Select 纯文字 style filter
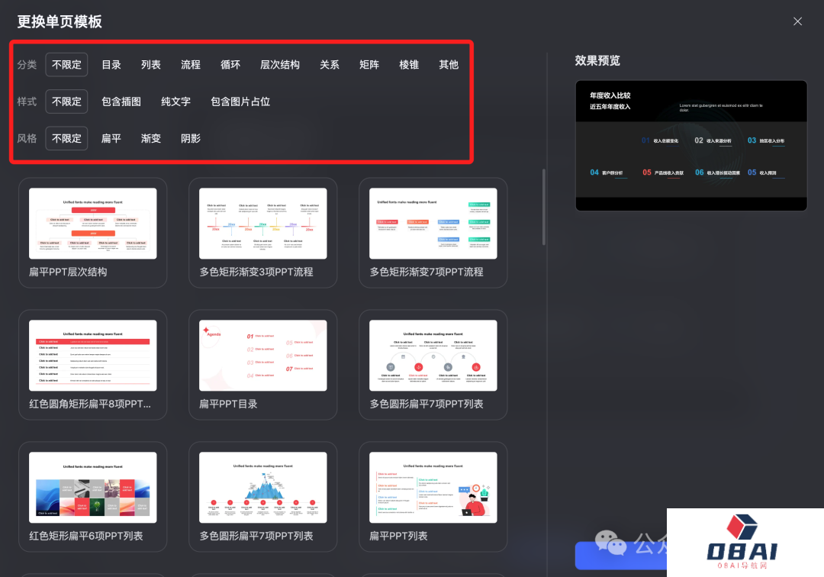This screenshot has height=577, width=824. [x=175, y=102]
